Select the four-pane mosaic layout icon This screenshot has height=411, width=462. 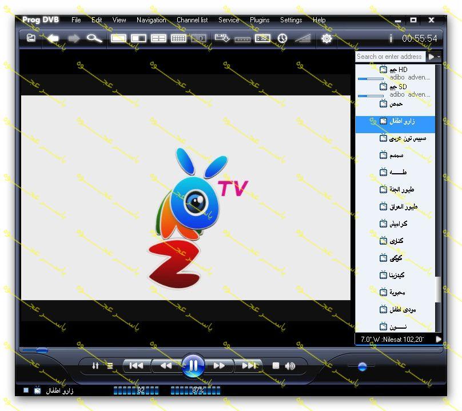(x=158, y=38)
